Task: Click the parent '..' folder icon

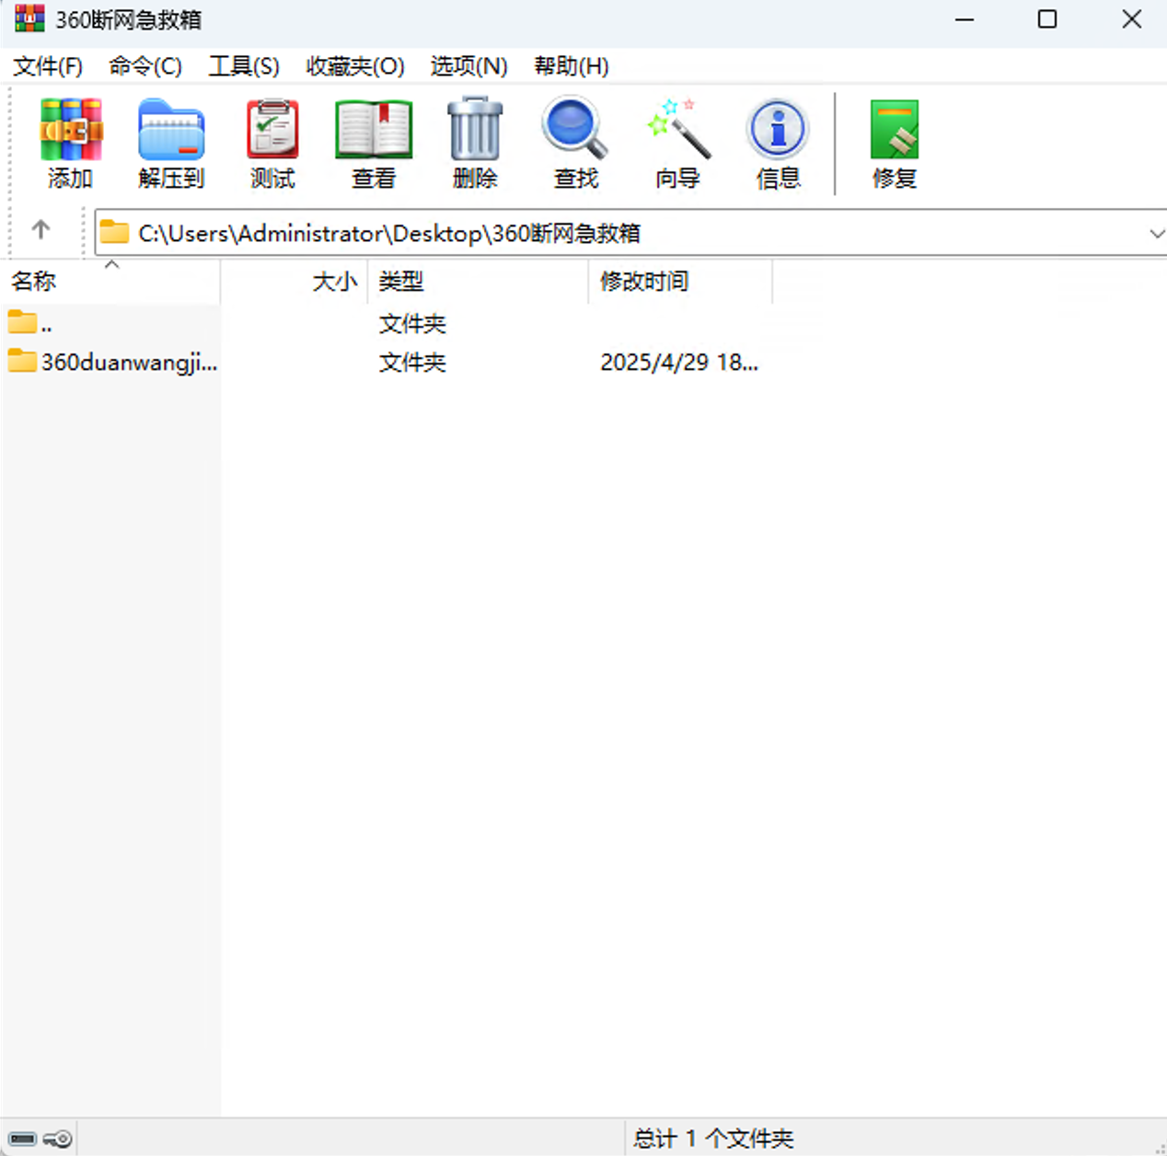Action: (x=22, y=321)
